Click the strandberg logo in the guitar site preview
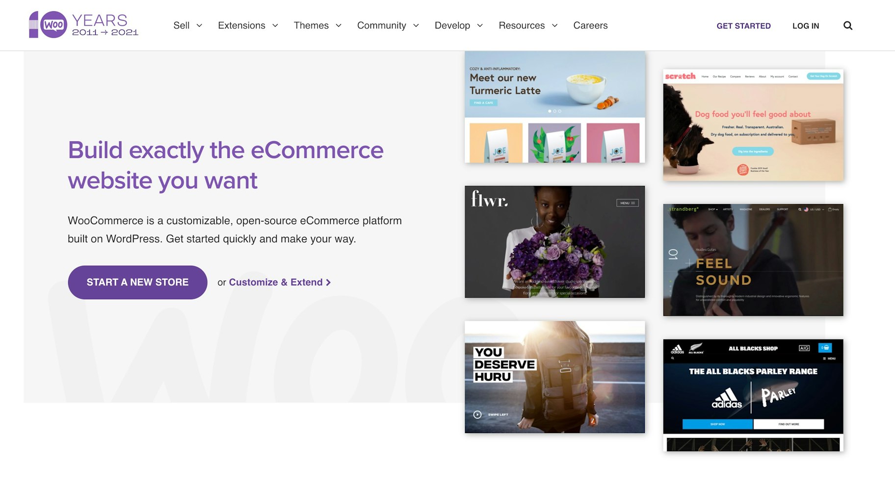 coord(682,209)
